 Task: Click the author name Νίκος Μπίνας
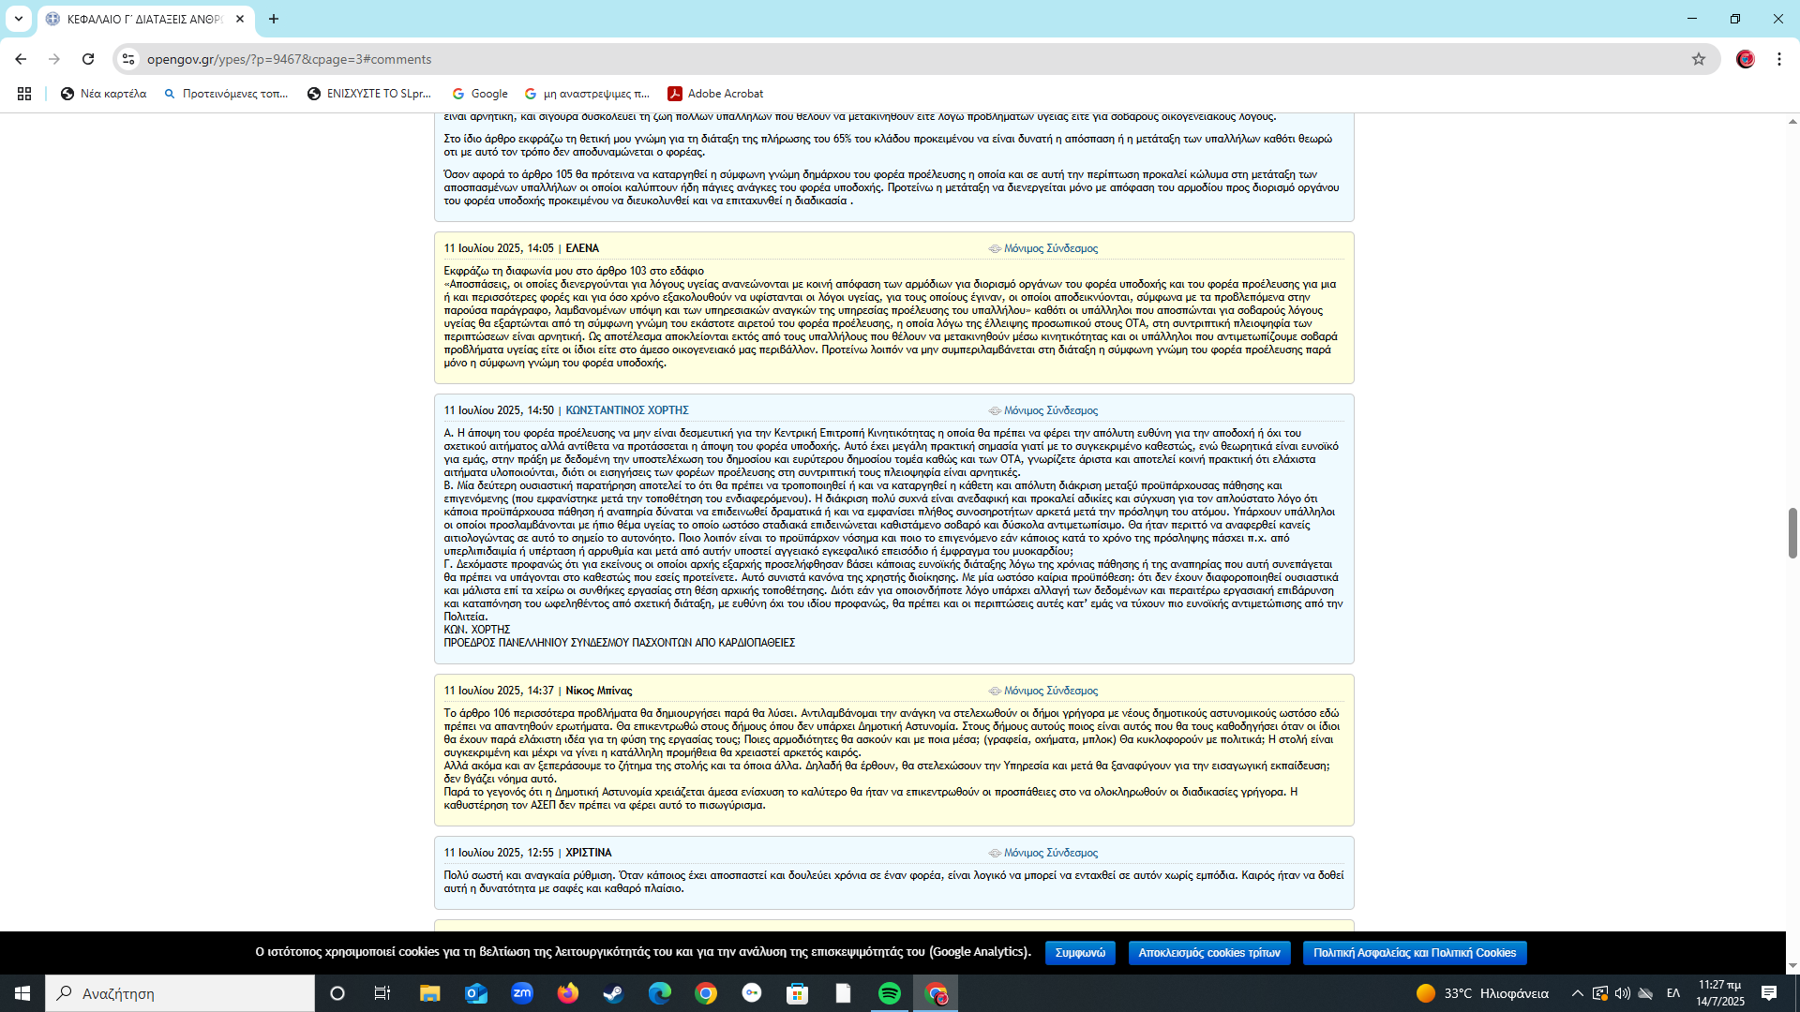(x=599, y=691)
